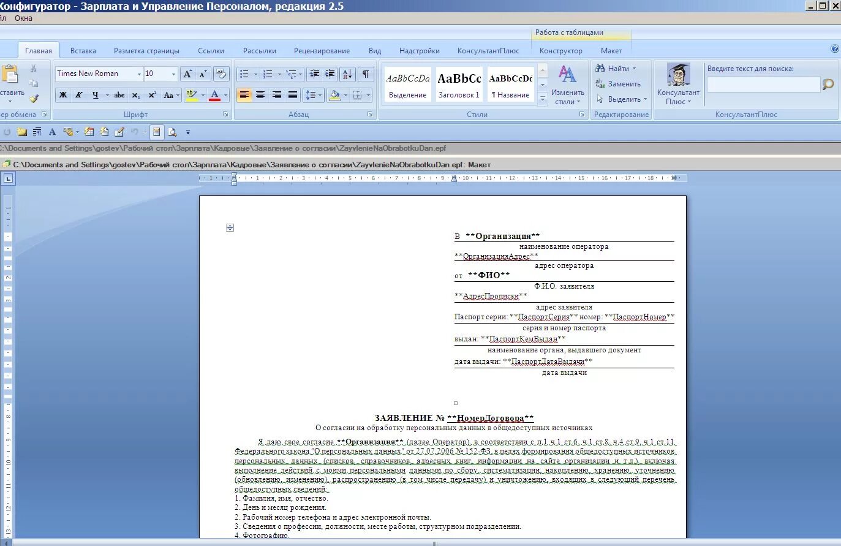
Task: Toggle the document layout view button
Action: coord(157,132)
